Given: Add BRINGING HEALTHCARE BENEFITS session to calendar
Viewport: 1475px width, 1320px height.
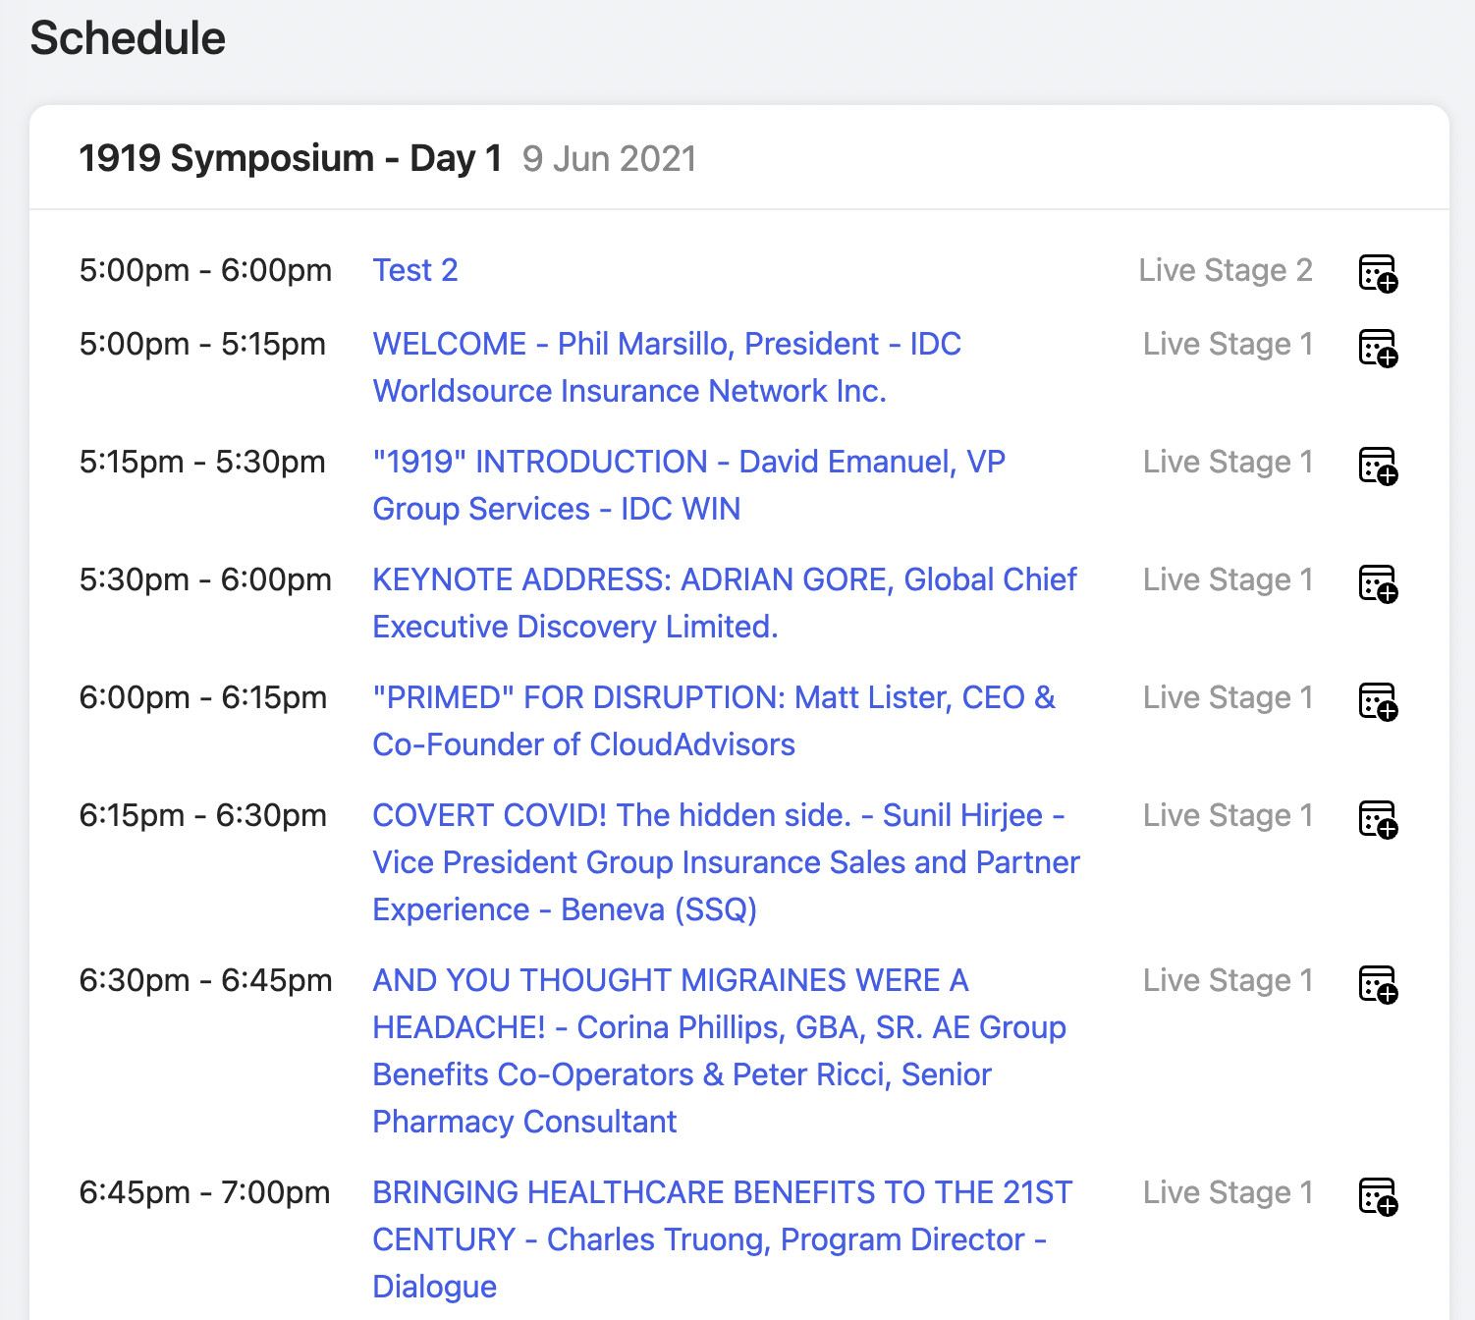Looking at the screenshot, I should [x=1378, y=1195].
